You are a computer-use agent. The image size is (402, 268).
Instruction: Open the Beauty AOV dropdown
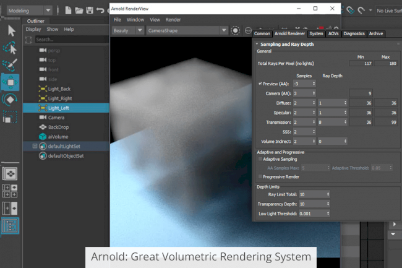[127, 30]
